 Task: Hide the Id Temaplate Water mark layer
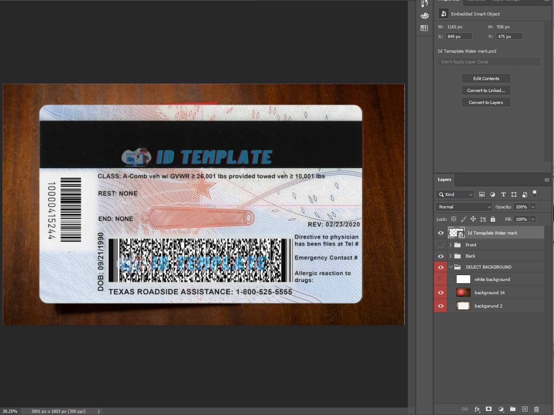tap(441, 233)
